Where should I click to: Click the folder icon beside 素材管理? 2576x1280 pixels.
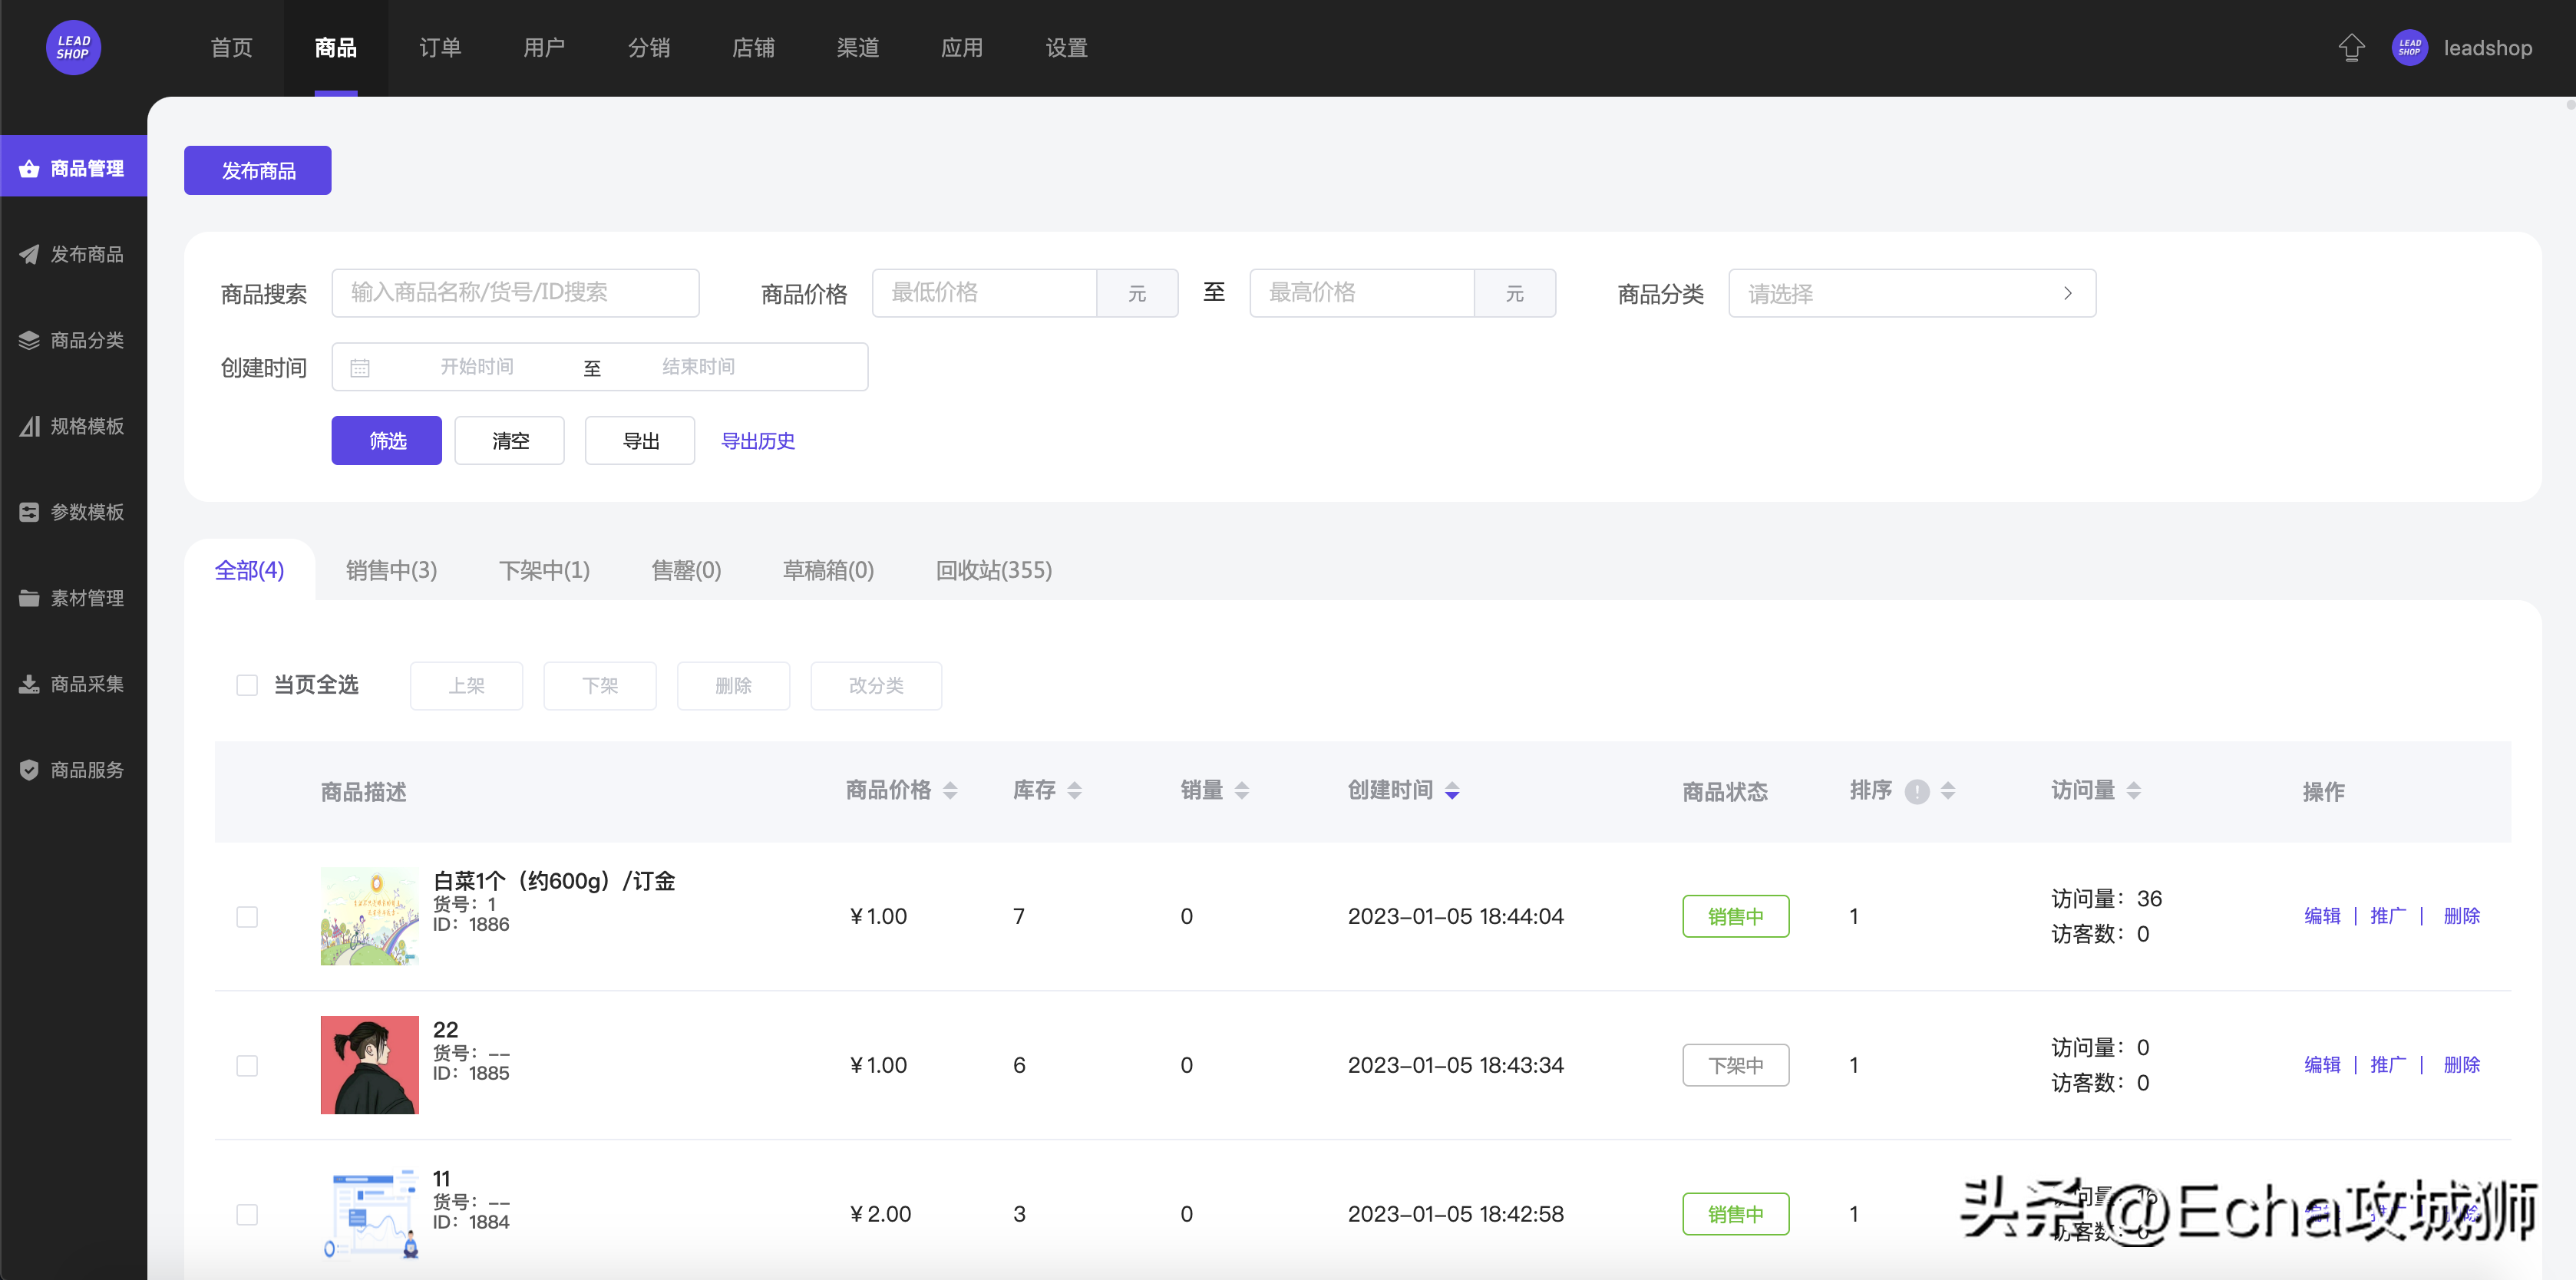pos(29,598)
